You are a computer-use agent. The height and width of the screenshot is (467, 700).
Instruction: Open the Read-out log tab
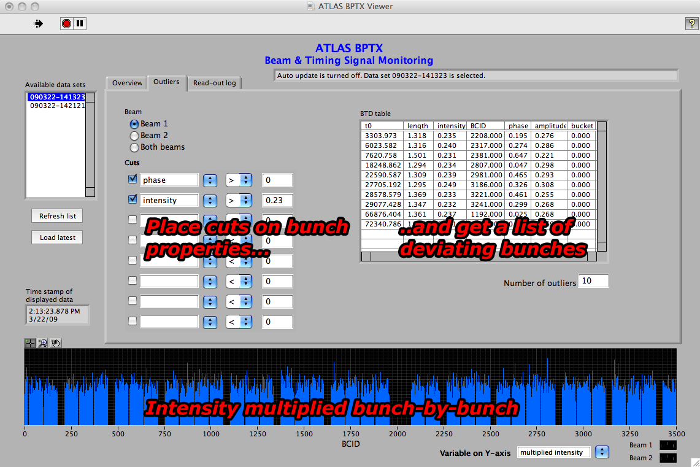point(214,83)
